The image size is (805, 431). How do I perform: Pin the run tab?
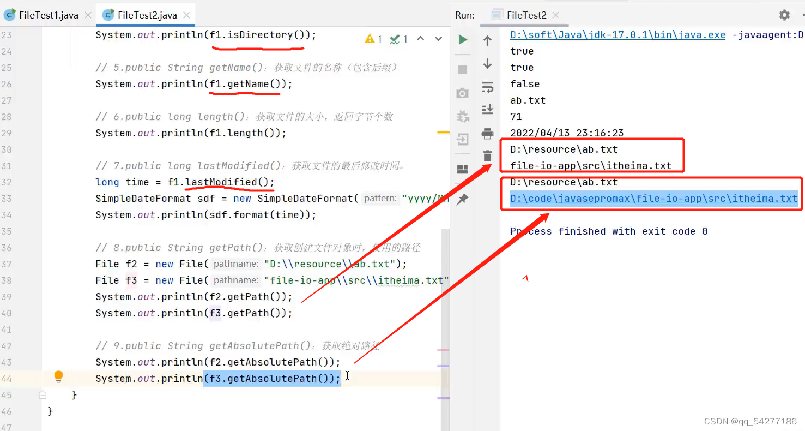coord(463,199)
